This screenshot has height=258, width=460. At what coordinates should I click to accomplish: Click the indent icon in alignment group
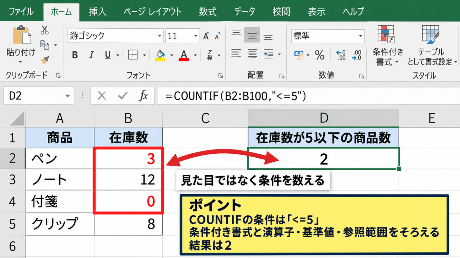[x=268, y=54]
